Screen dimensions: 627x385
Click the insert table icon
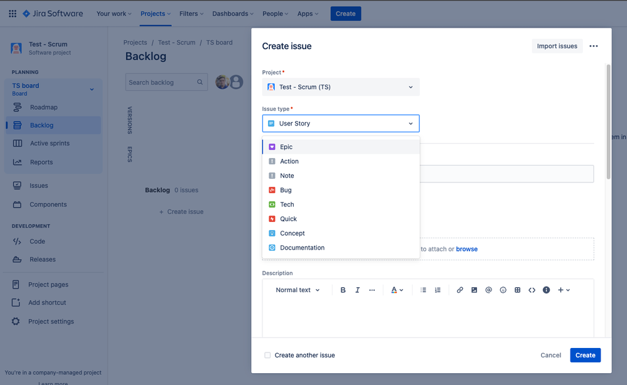[517, 290]
